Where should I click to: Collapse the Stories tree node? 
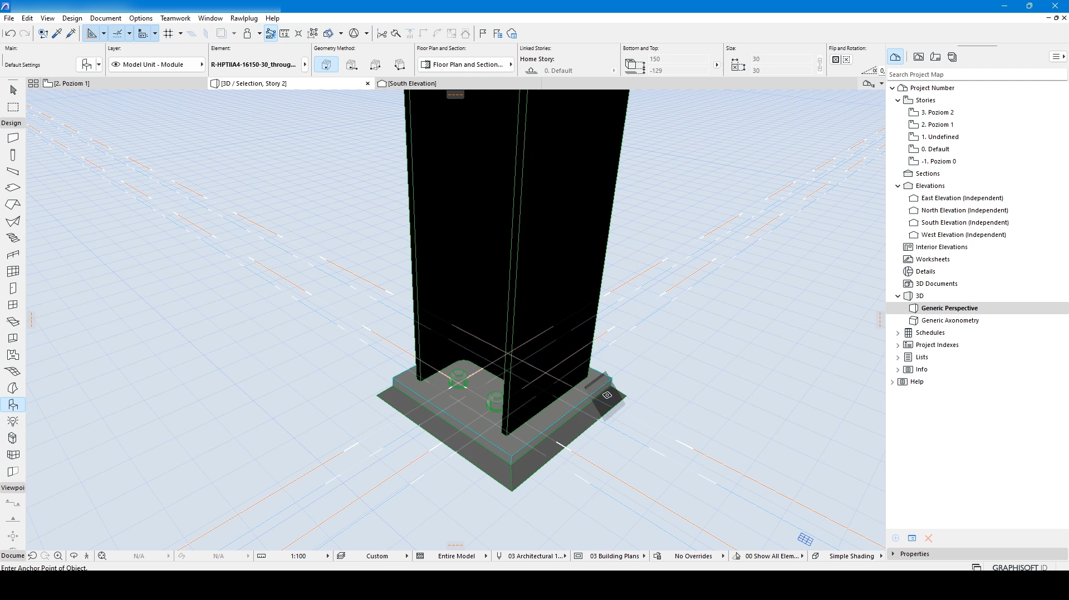[898, 100]
